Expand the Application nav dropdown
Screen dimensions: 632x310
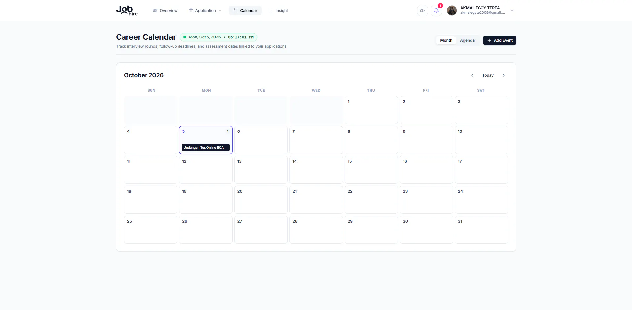pos(205,11)
